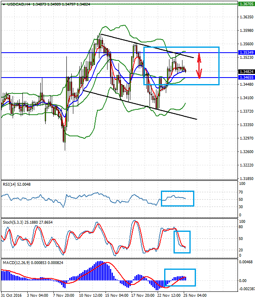This screenshot has height=300, width=255.
Task: Select the blue 1.35349 price level tag
Action: pos(246,52)
